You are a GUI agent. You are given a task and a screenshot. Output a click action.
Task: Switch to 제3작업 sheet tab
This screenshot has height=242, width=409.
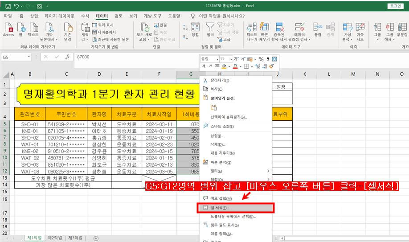(75, 238)
